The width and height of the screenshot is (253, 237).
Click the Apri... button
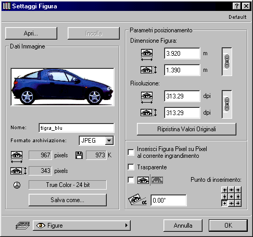coord(31,33)
